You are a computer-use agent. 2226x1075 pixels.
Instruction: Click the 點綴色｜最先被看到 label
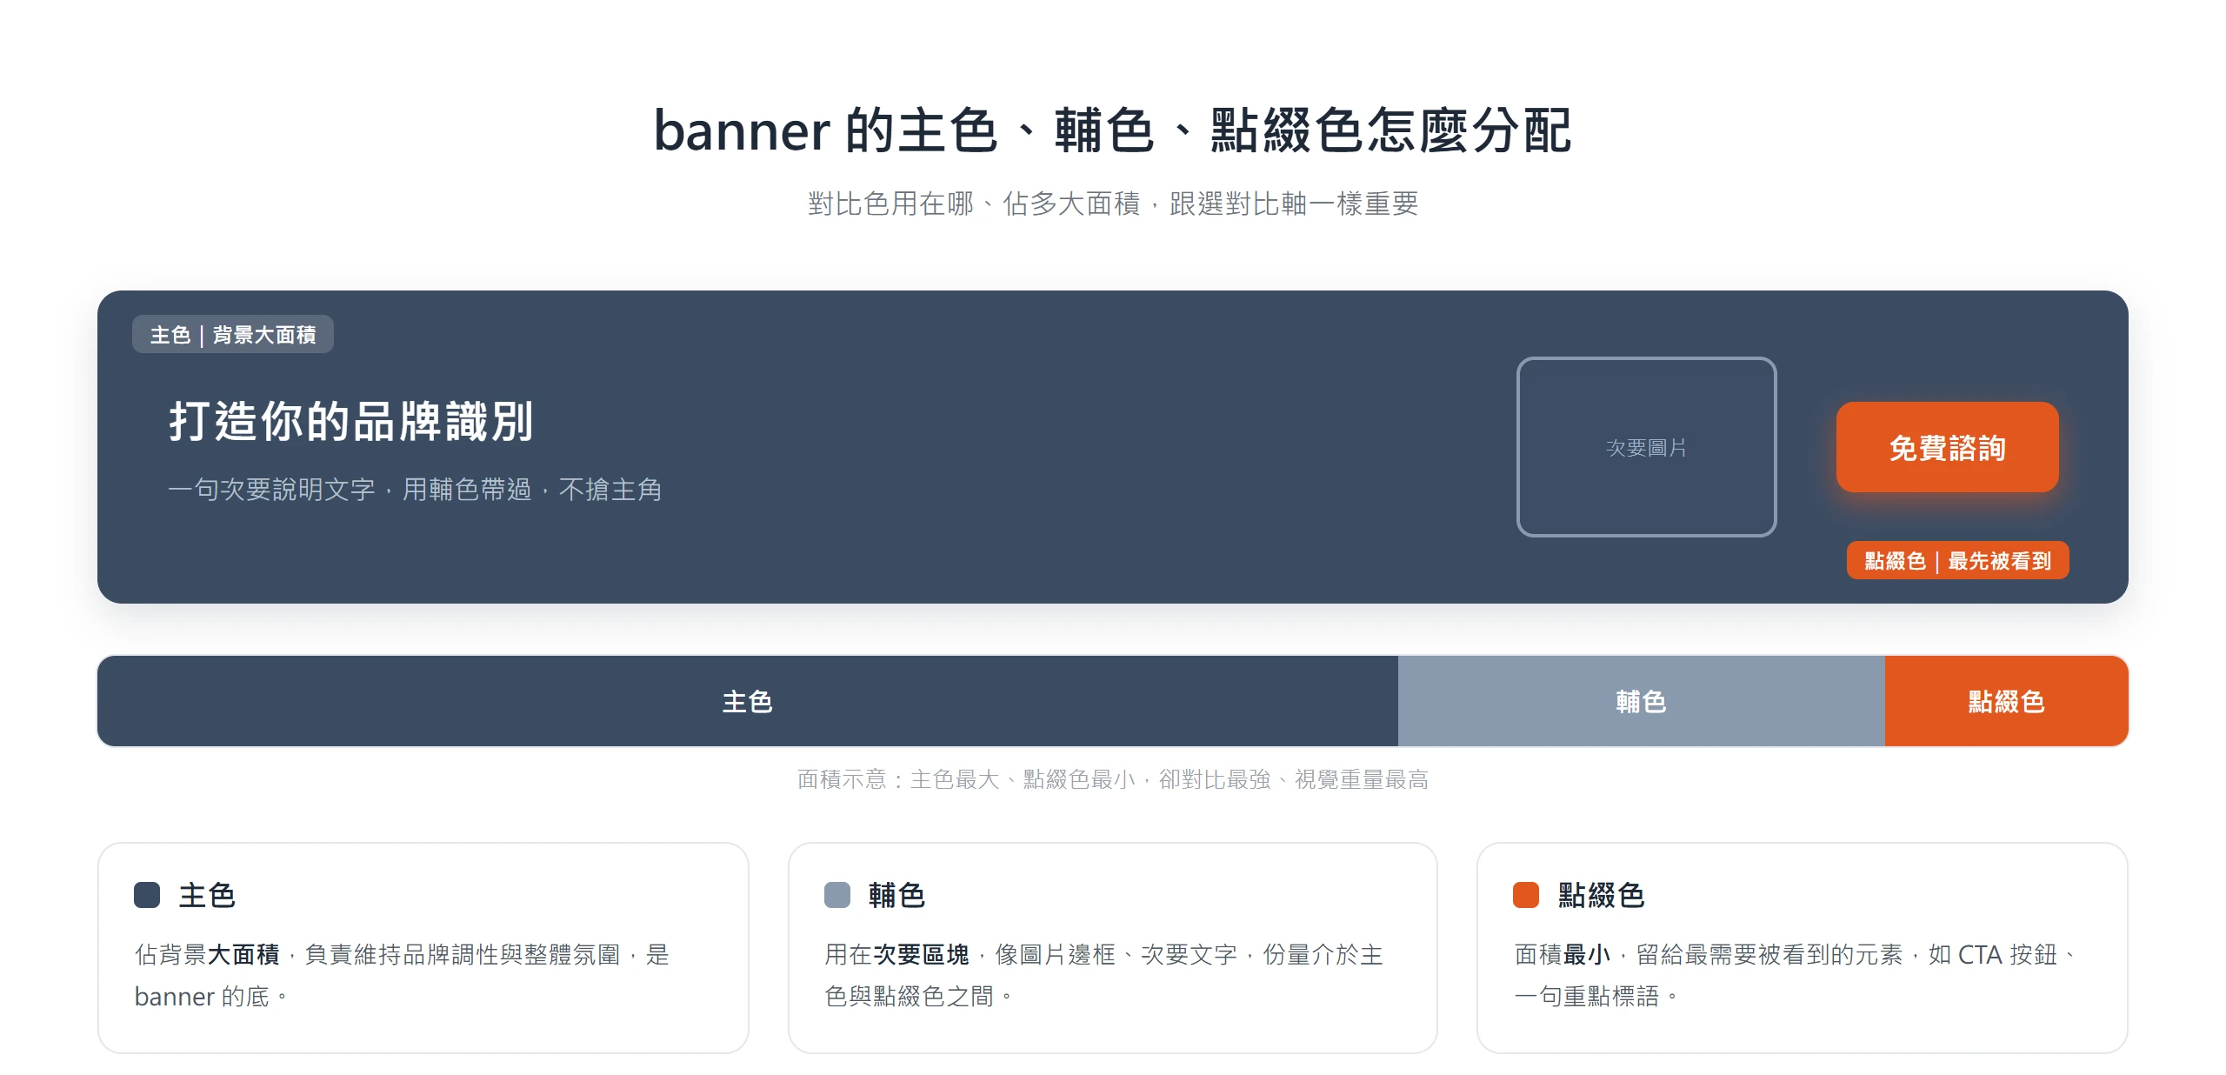coord(1957,560)
